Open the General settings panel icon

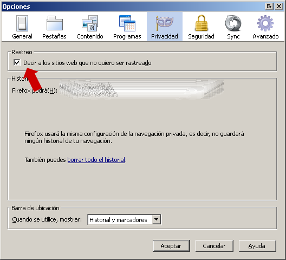click(x=22, y=23)
